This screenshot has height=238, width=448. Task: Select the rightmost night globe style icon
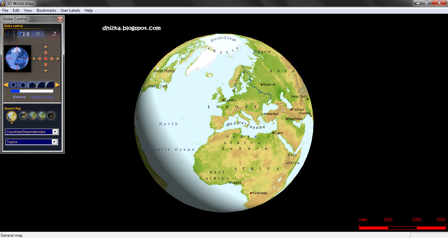pyautogui.click(x=51, y=115)
